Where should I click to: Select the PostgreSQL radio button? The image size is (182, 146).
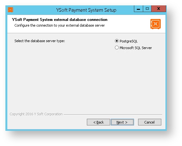(117, 41)
